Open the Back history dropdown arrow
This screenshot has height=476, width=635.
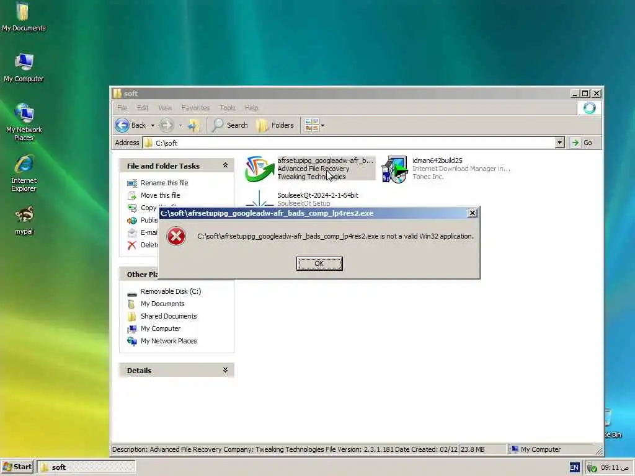pos(153,125)
